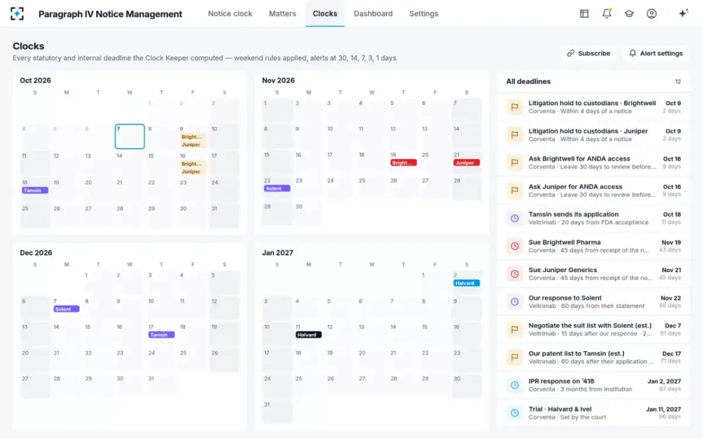Click clock icon for IPR response on '418
Screen dimensions: 703x439
pos(515,385)
